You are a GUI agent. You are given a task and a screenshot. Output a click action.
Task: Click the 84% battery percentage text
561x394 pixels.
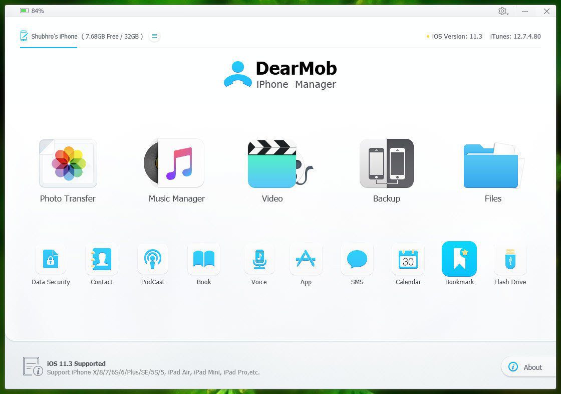[38, 11]
